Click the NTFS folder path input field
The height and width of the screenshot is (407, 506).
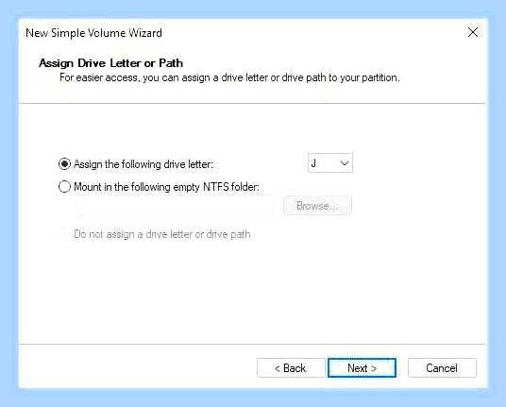coord(175,206)
